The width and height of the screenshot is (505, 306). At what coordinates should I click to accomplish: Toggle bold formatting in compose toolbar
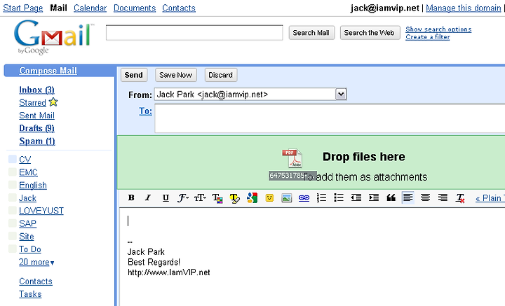click(x=131, y=197)
